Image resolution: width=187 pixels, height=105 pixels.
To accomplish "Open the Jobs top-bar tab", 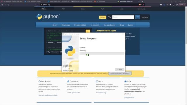I will pyautogui.click(x=122, y=9).
